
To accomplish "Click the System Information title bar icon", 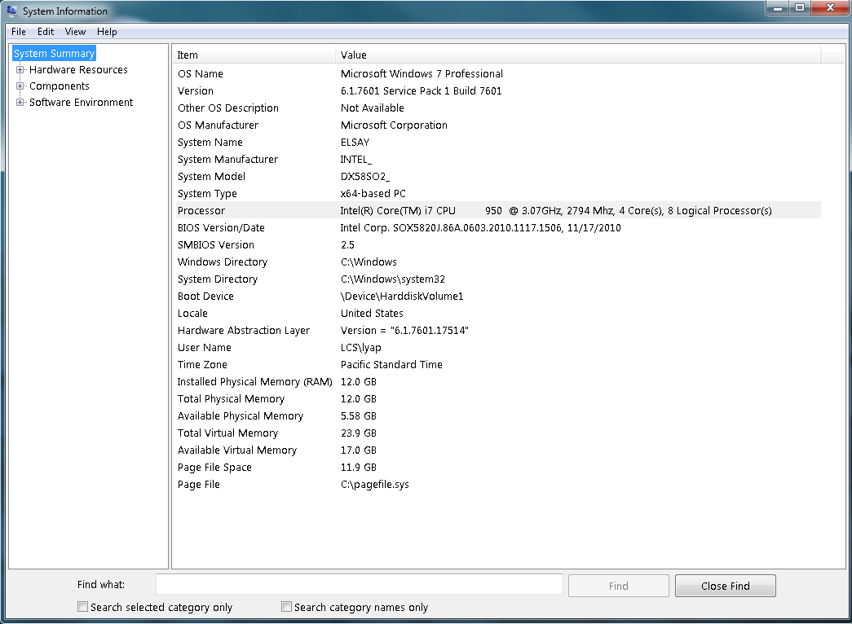I will click(x=11, y=11).
